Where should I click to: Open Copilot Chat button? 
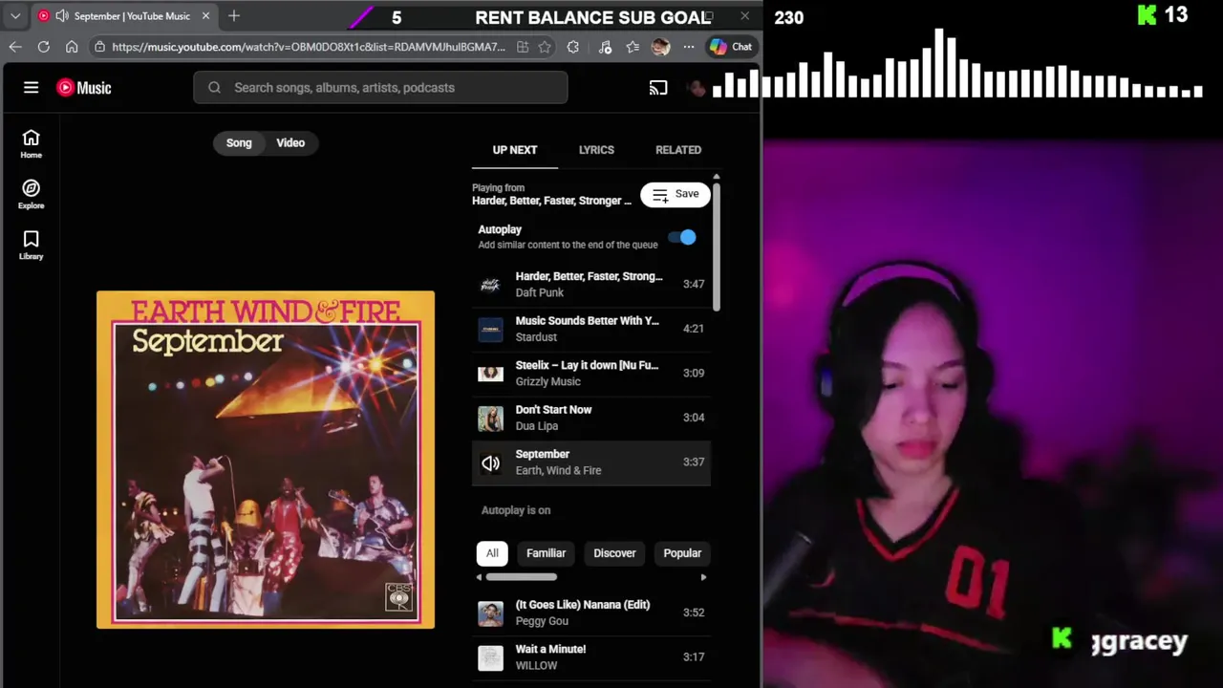(731, 47)
